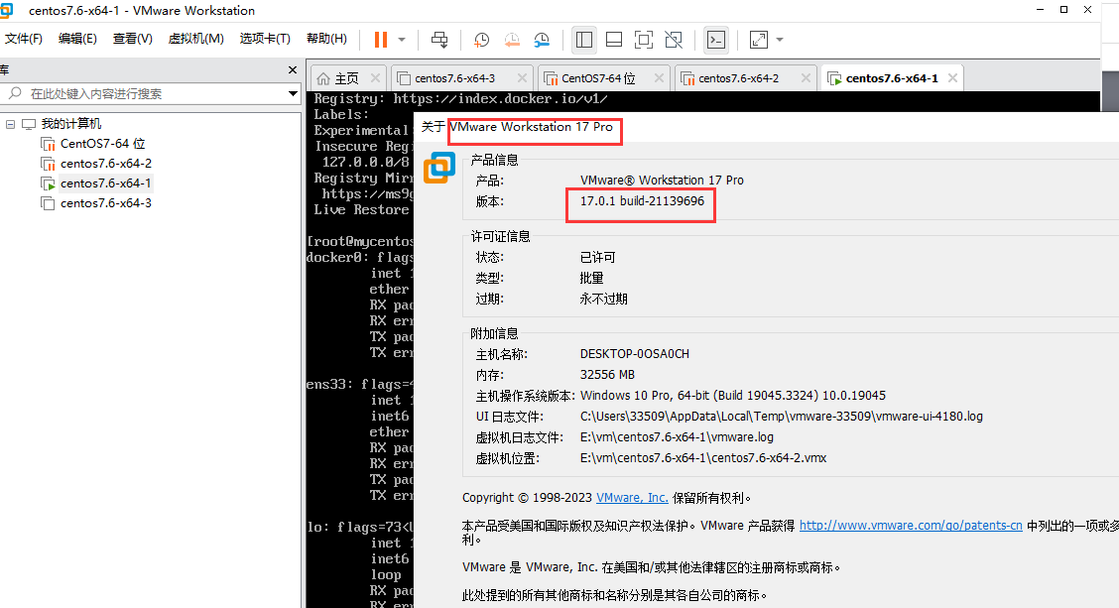Viewport: 1119px width, 608px height.
Task: Open the 查看(V) menu
Action: [x=133, y=39]
